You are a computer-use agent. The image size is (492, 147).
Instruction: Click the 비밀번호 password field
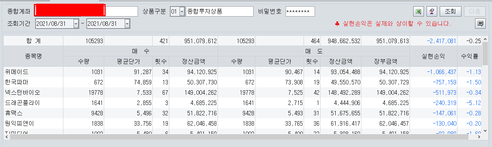point(300,11)
